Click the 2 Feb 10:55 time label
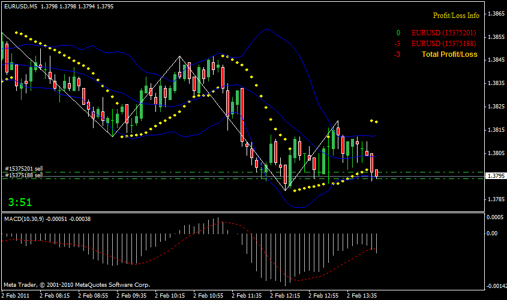The width and height of the screenshot is (507, 300). click(209, 295)
